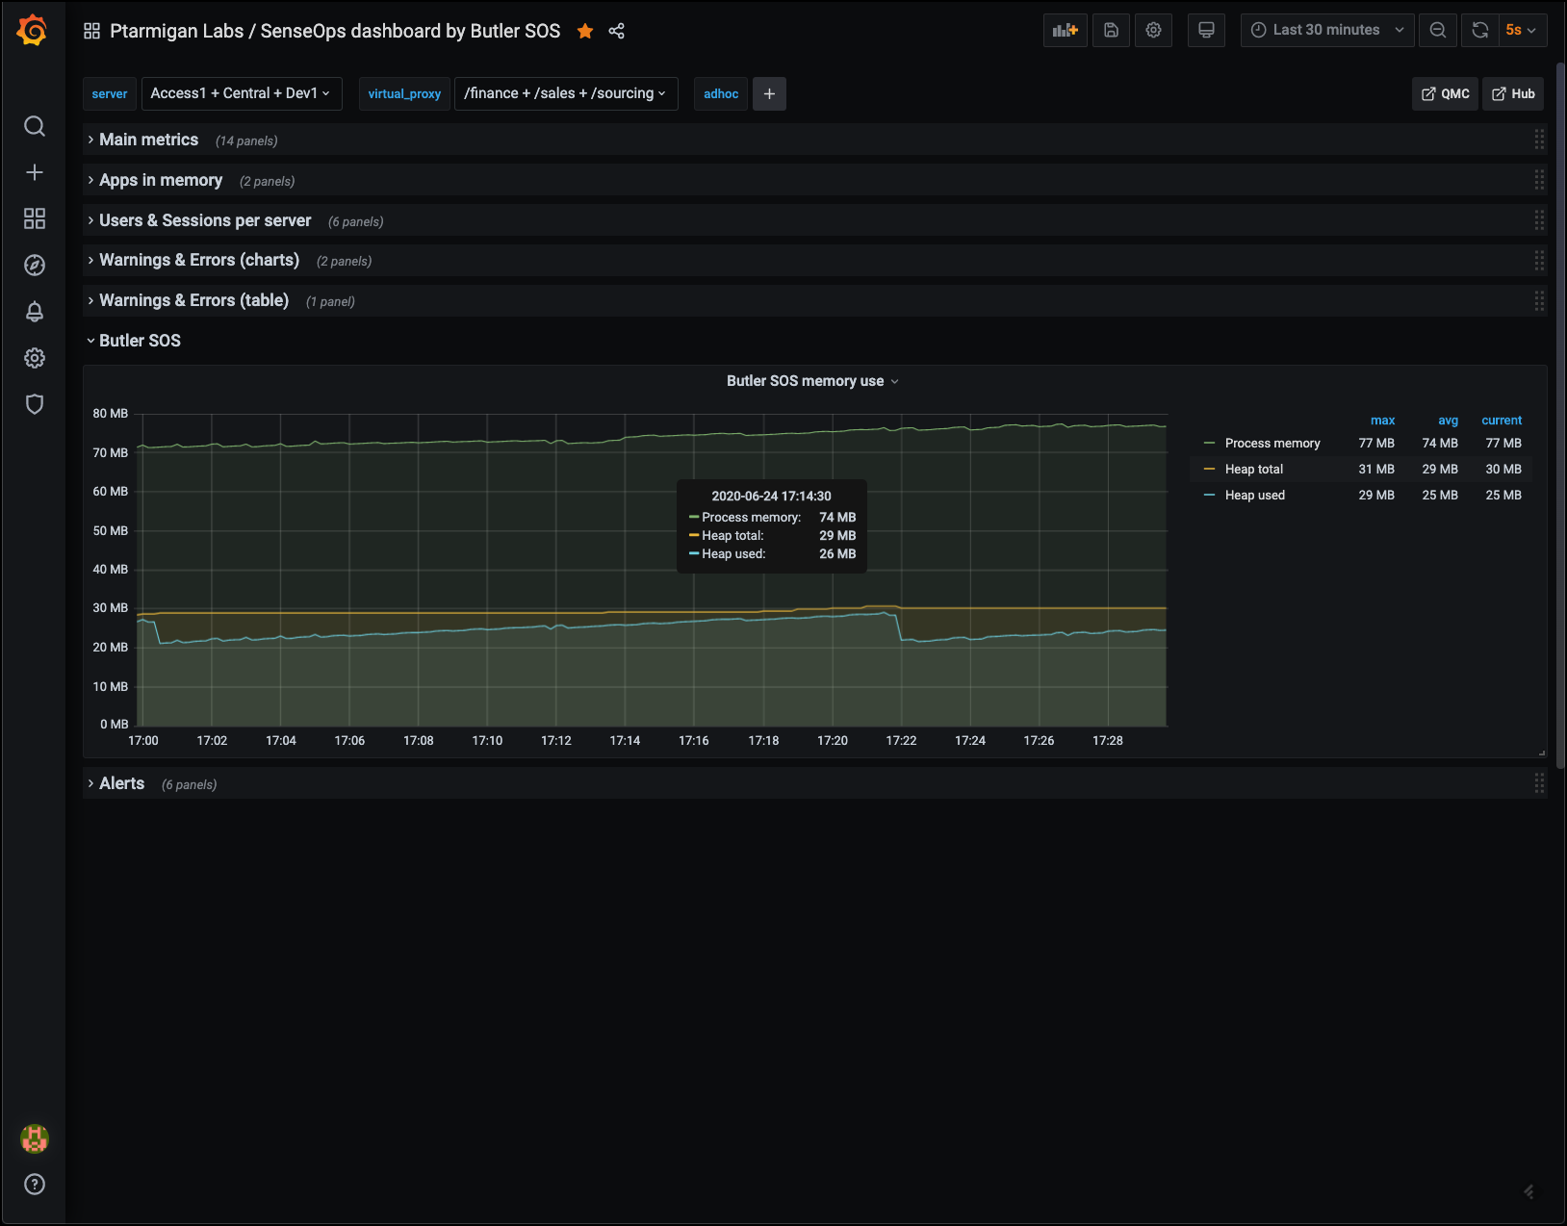Open the QMC external link
Screen dimensions: 1567x1226
pos(1445,93)
